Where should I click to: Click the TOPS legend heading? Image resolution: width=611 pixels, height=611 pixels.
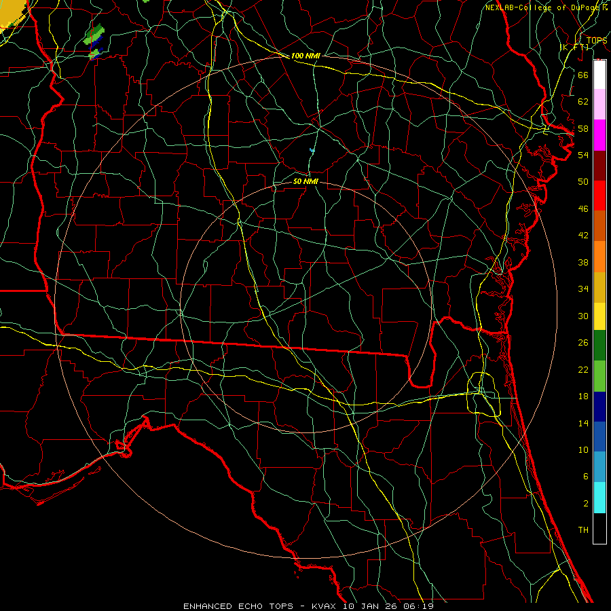point(597,41)
